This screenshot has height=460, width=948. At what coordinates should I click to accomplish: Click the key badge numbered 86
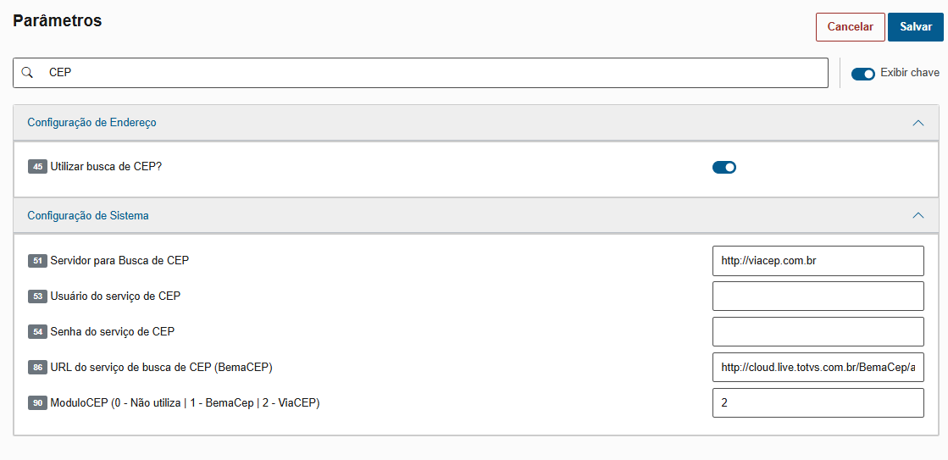[37, 368]
